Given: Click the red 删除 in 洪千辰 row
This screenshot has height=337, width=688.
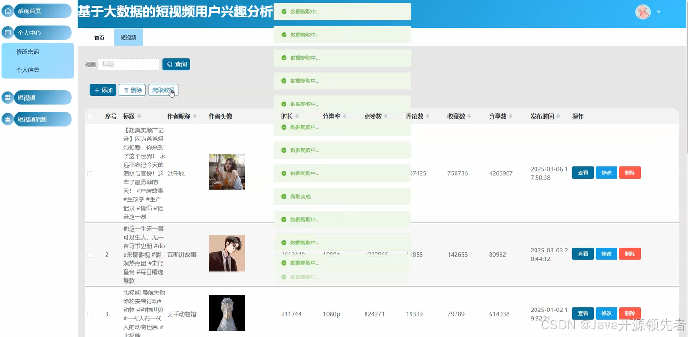Looking at the screenshot, I should click(630, 173).
